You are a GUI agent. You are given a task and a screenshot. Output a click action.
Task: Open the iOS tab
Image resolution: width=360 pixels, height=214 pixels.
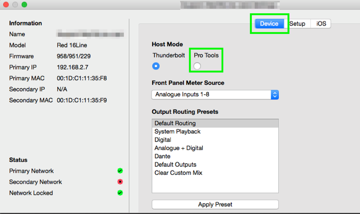click(x=321, y=24)
